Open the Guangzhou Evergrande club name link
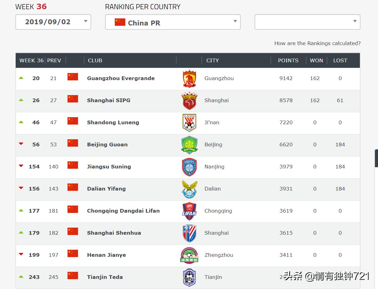Image resolution: width=378 pixels, height=289 pixels. 121,78
